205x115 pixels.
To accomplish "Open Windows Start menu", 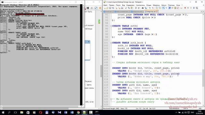I will pos(3,112).
